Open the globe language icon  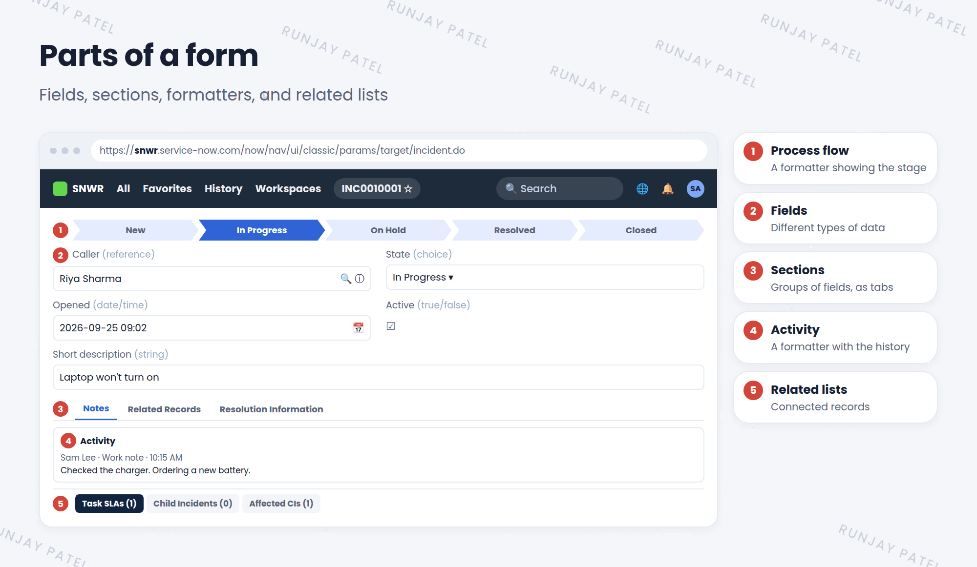tap(642, 189)
